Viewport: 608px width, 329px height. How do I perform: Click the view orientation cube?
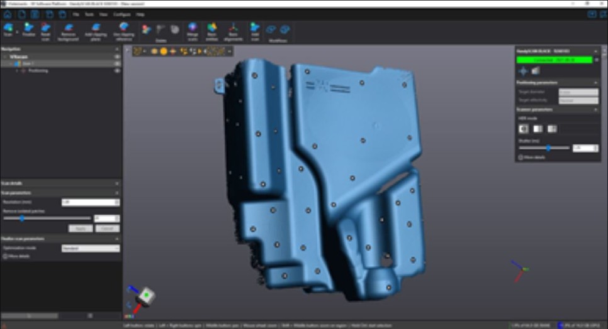point(144,295)
